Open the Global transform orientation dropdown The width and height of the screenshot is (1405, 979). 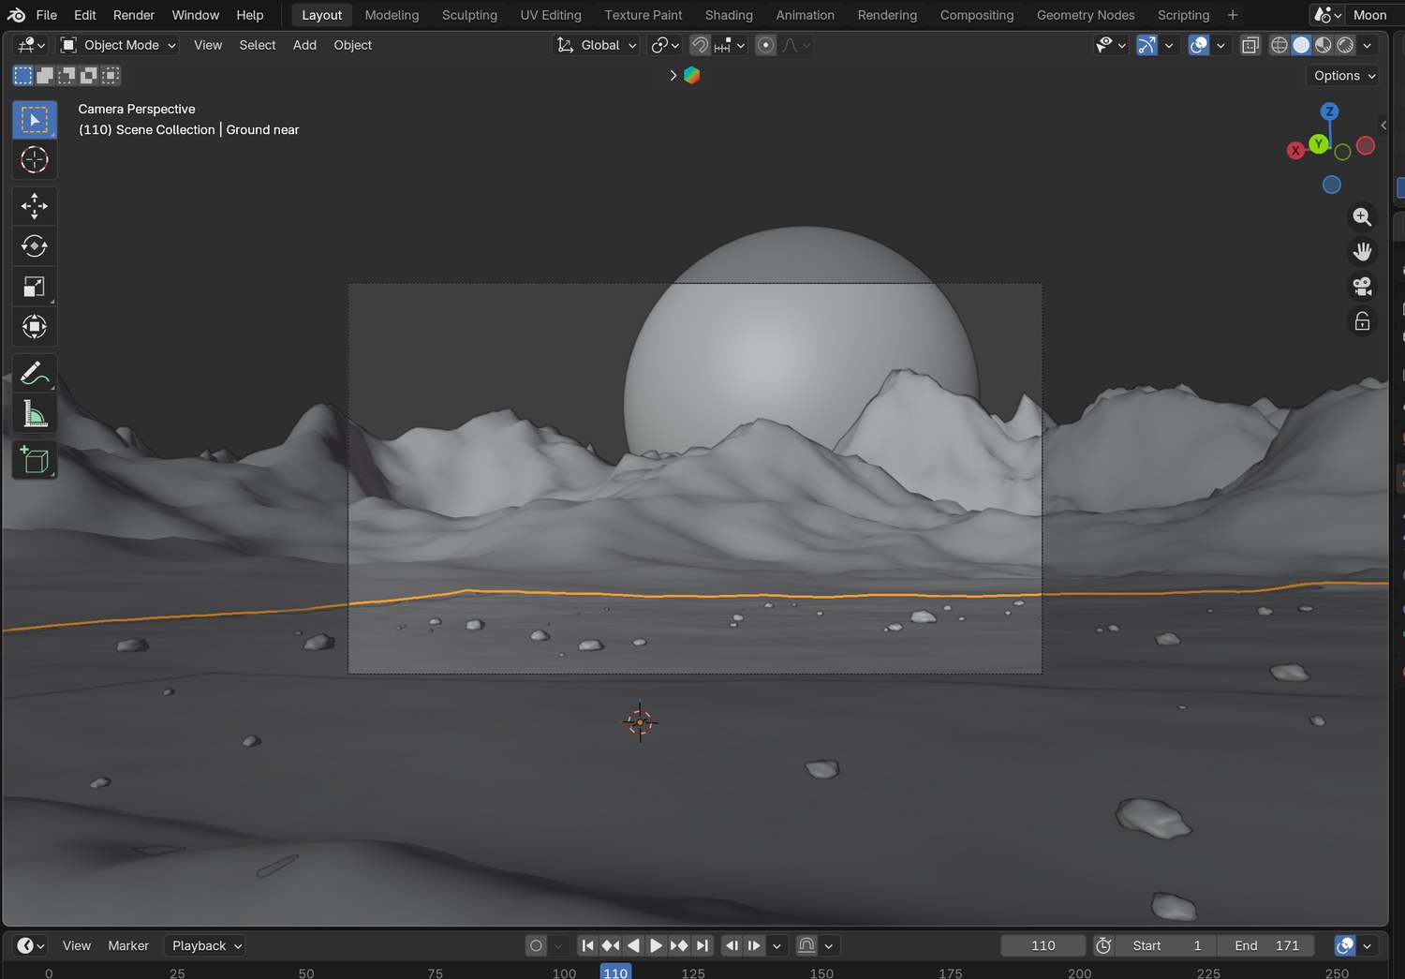click(597, 45)
